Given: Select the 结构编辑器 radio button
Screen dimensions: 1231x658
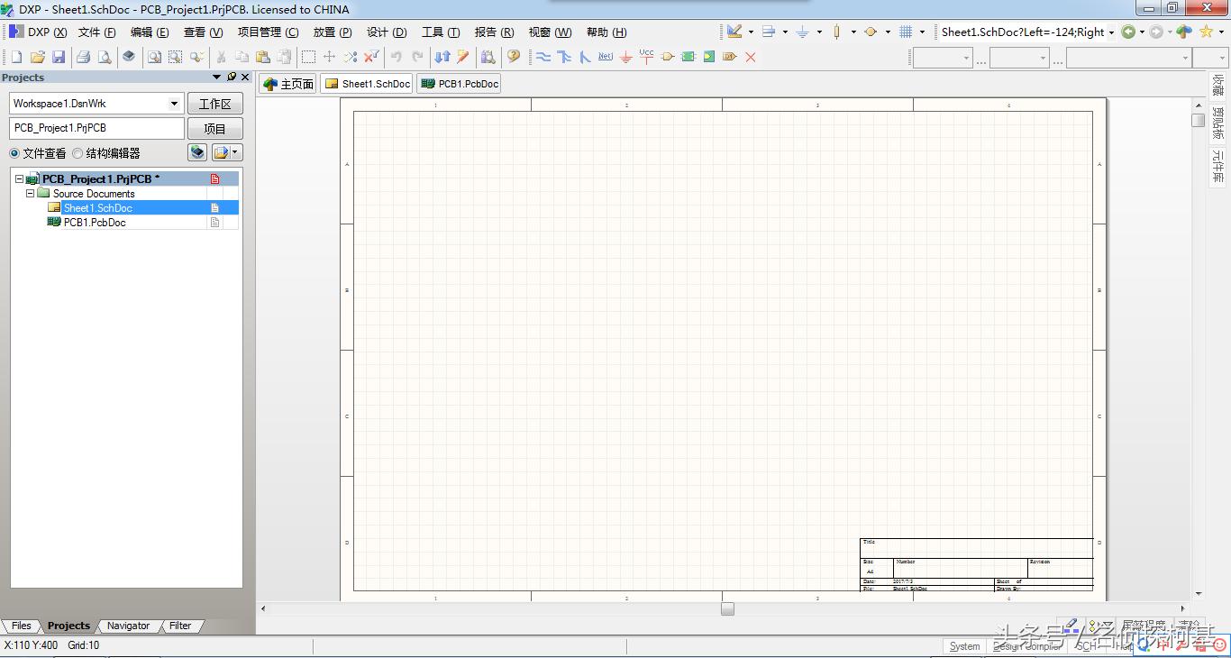Looking at the screenshot, I should tap(78, 153).
